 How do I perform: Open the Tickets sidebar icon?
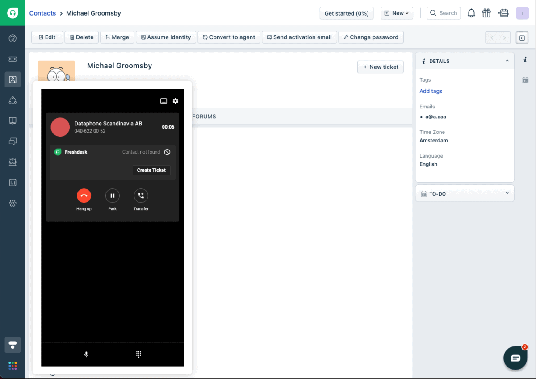[13, 59]
